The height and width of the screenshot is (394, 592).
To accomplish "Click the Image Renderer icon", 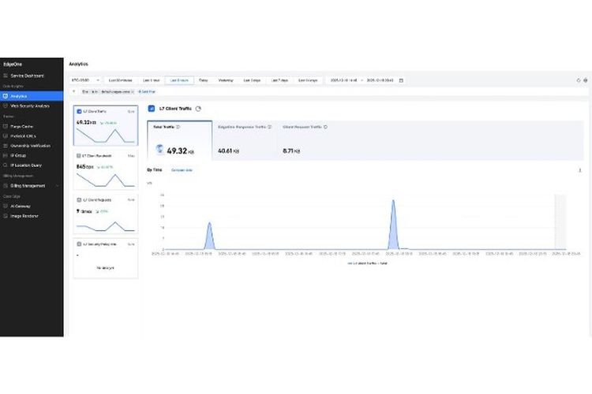I will 6,216.
